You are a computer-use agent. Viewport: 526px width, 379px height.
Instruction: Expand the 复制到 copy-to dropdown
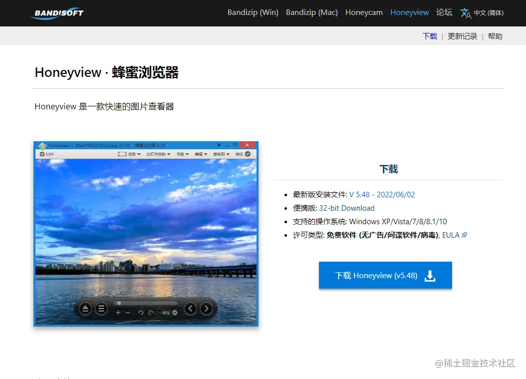point(221,154)
